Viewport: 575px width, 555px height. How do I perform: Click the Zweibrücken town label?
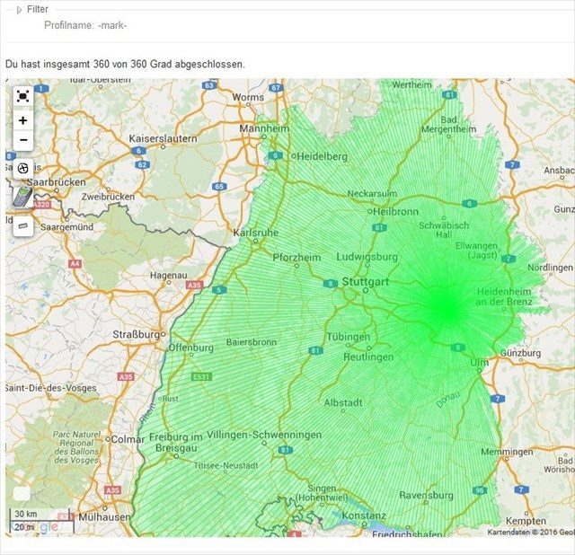(108, 197)
